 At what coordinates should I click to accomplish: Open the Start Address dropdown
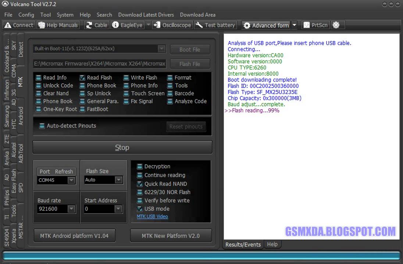[118, 209]
